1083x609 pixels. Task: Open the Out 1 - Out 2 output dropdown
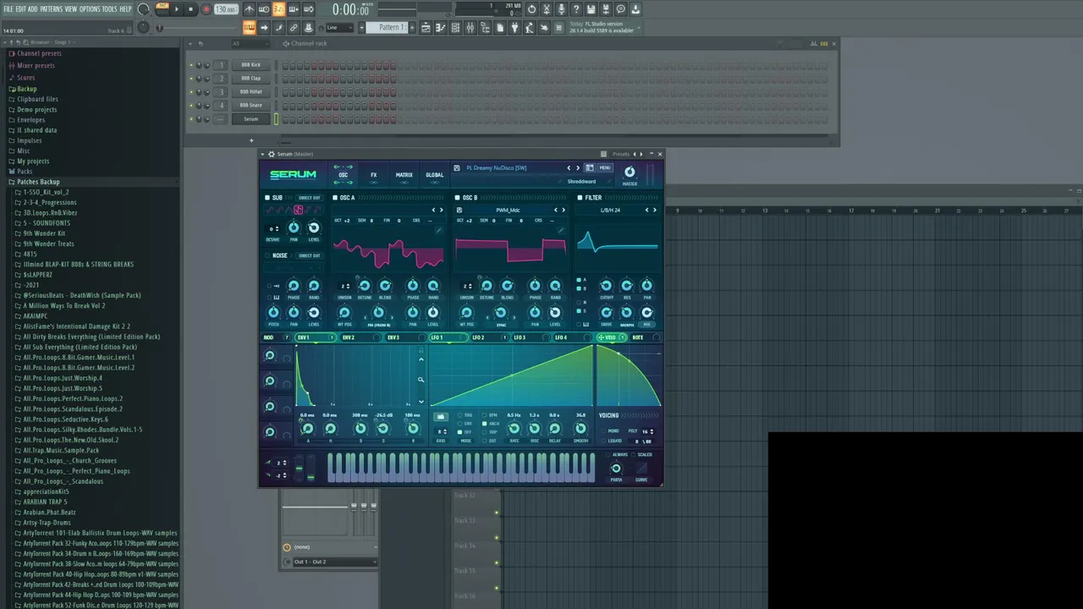tap(333, 562)
